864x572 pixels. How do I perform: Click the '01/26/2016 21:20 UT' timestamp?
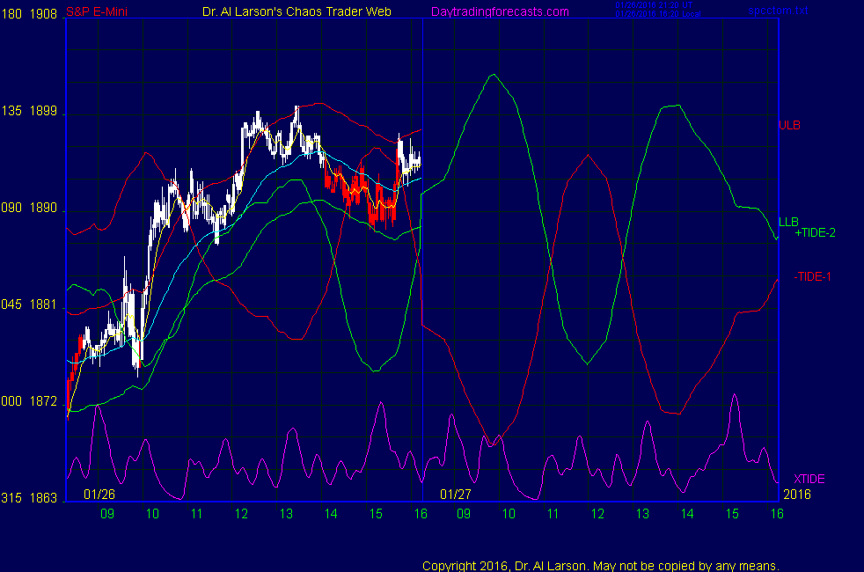click(654, 5)
